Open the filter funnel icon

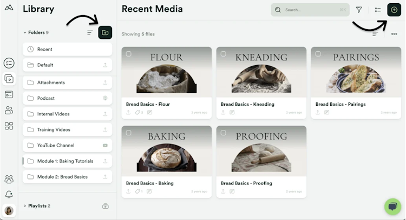[x=359, y=10]
